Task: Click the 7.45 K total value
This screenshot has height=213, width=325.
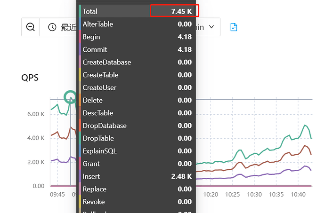Action: coord(181,11)
